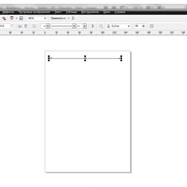This screenshot has height=187, width=187.
Task: Click the greyed icon before the arrowhead selectors
Action: pos(34,26)
